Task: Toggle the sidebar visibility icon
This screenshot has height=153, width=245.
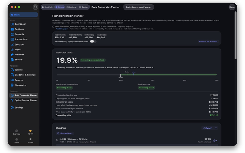Action: [x=35, y=7]
